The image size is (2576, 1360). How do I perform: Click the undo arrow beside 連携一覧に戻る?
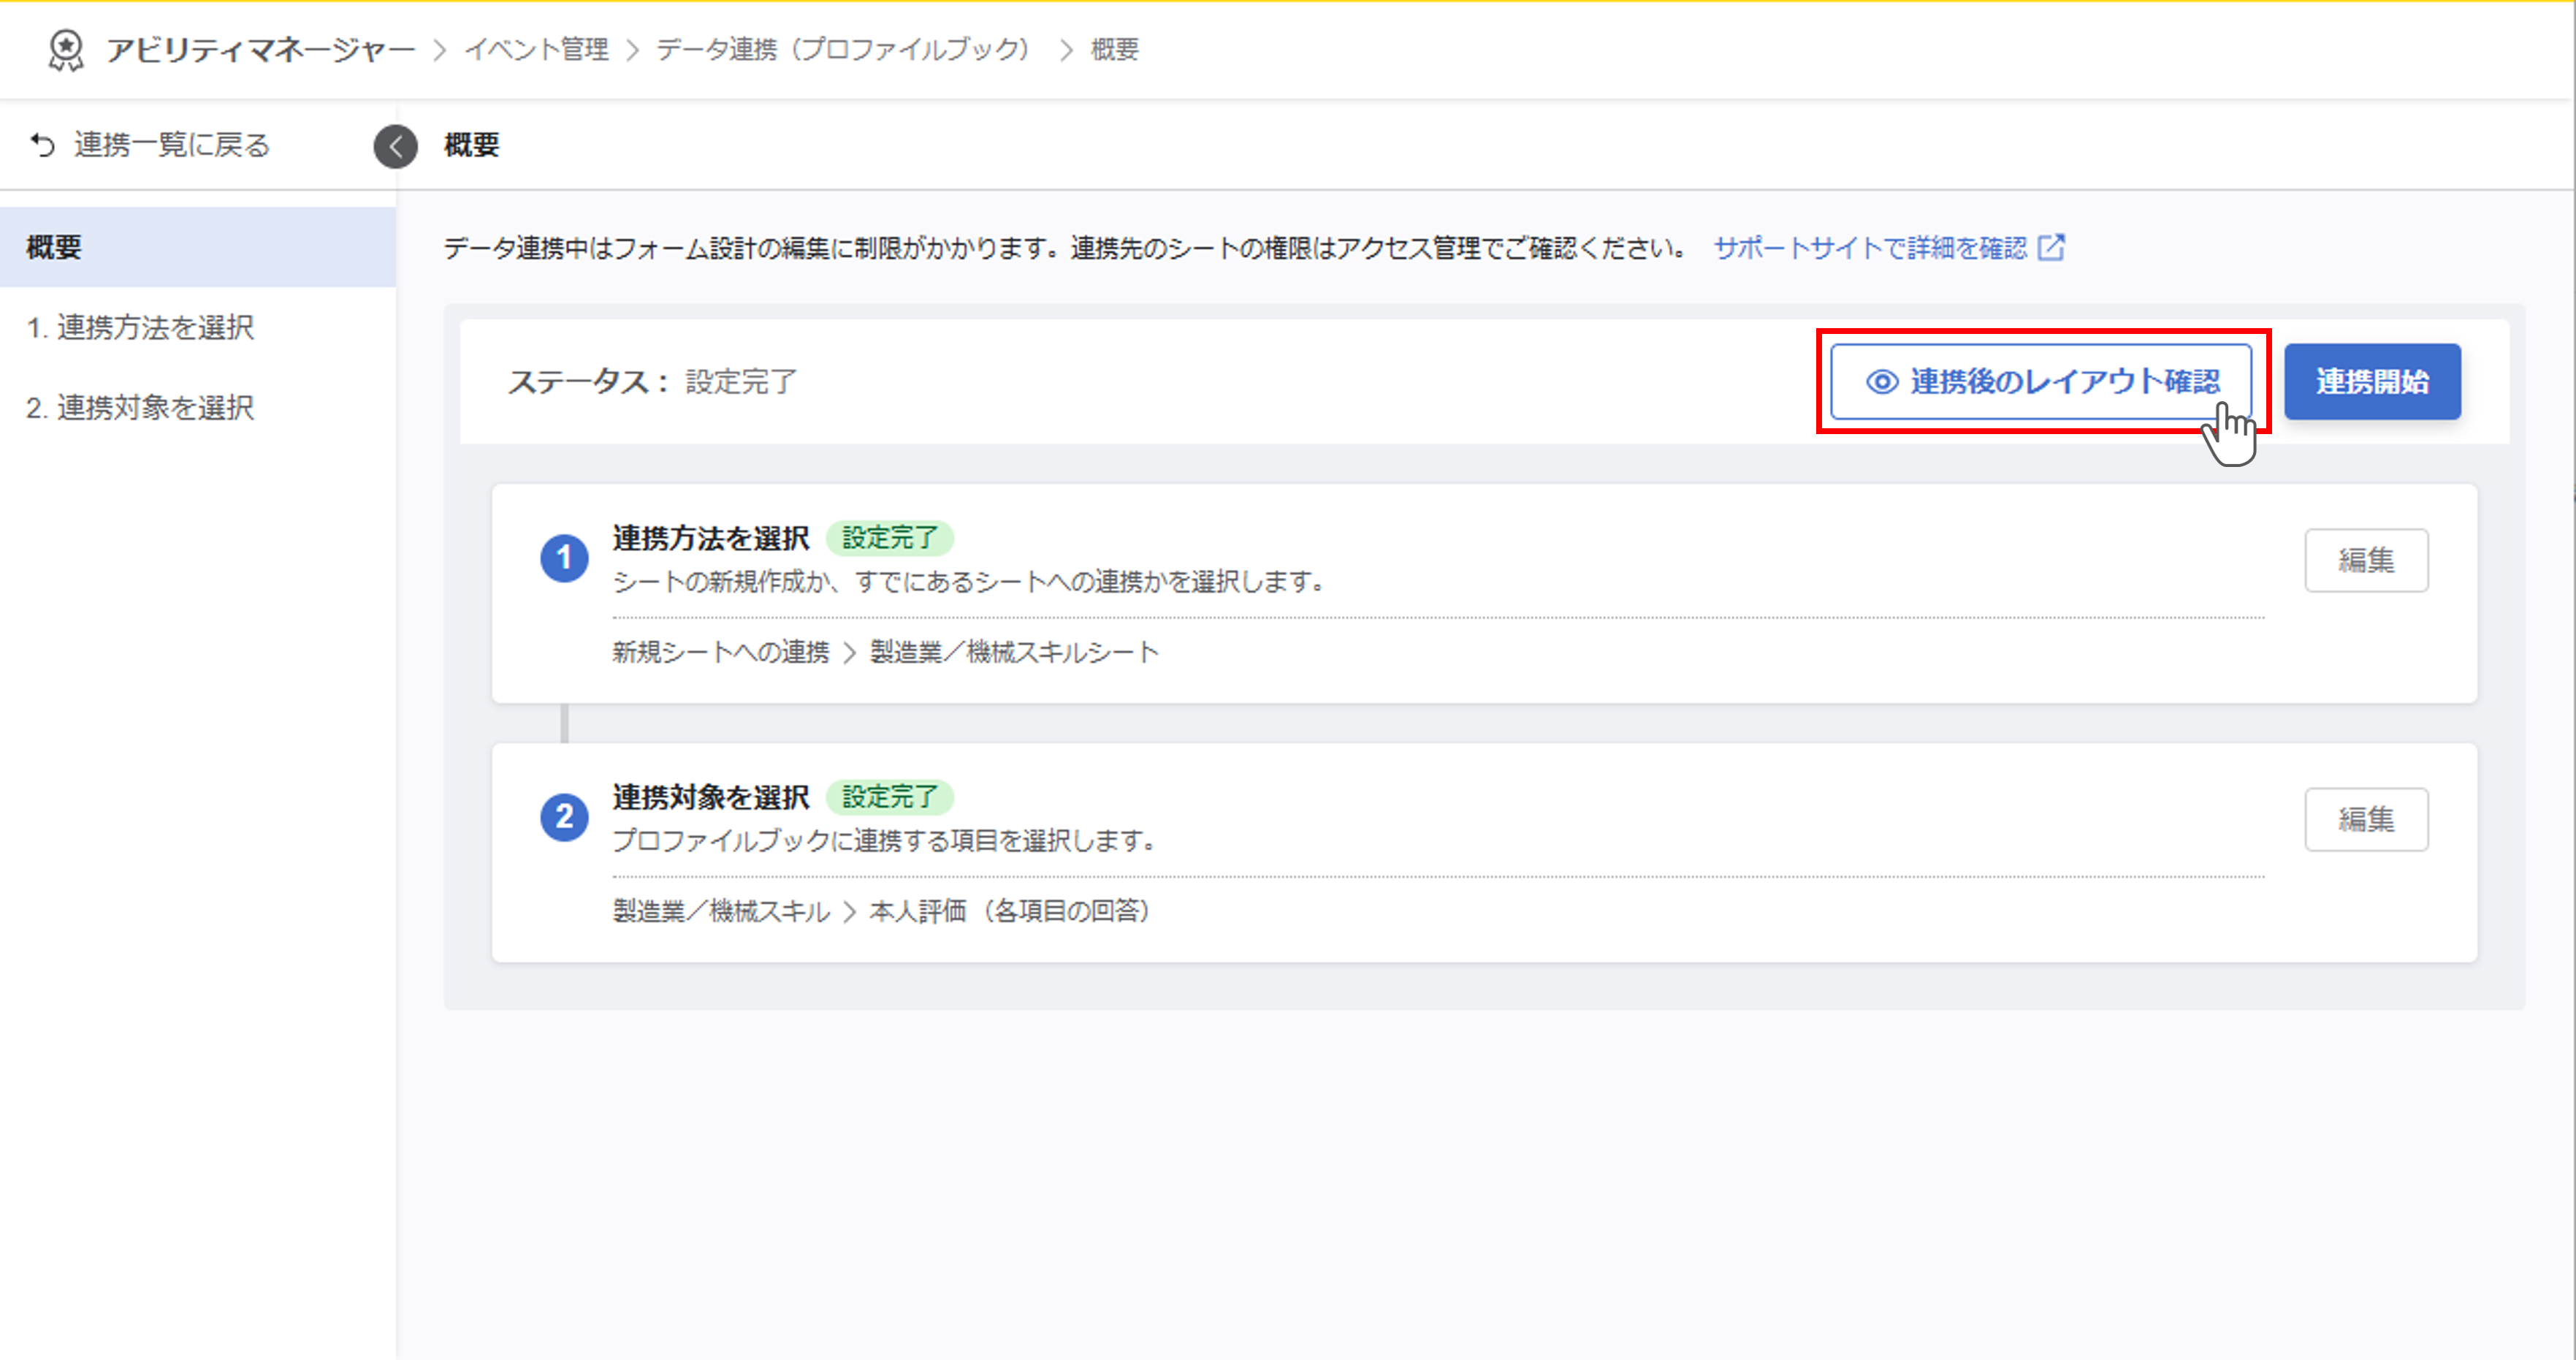click(x=42, y=145)
